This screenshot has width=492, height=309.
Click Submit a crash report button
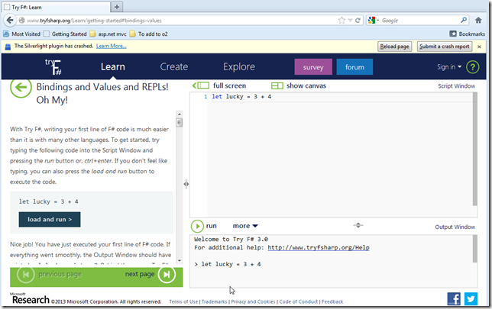coord(445,47)
